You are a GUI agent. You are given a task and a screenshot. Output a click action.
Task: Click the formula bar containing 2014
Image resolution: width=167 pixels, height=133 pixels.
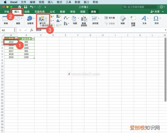click(x=100, y=30)
